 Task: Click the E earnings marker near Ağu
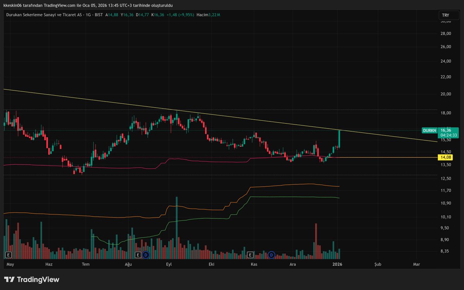coord(138,255)
